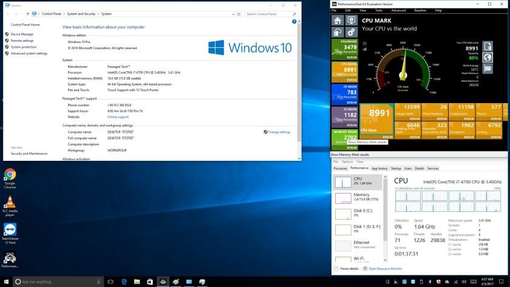Viewport: 510px width, 287px height.
Task: Open the Advanced menu in PerformanceTest
Action: [x=398, y=10]
